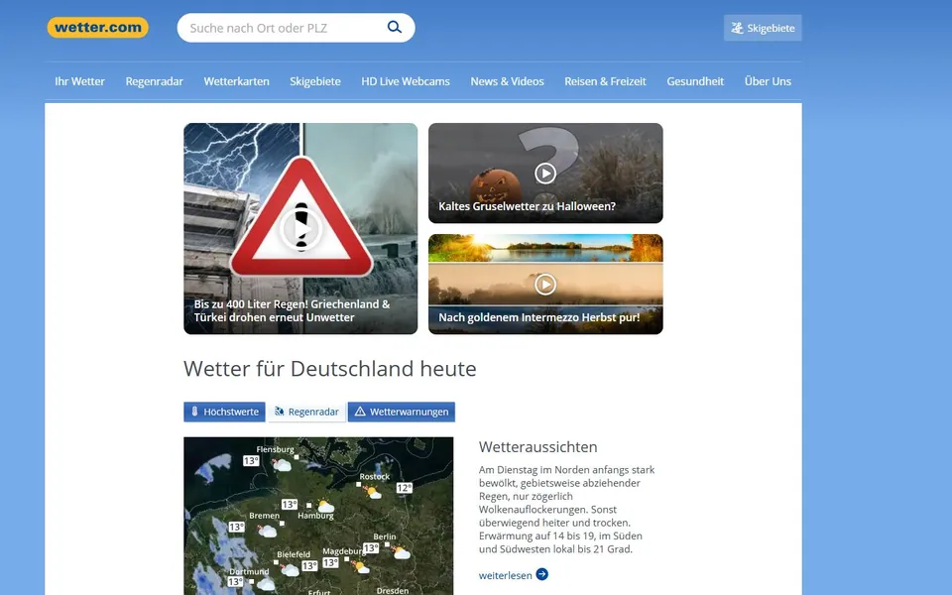Open the Über Uns menu
The height and width of the screenshot is (595, 952).
coord(768,81)
